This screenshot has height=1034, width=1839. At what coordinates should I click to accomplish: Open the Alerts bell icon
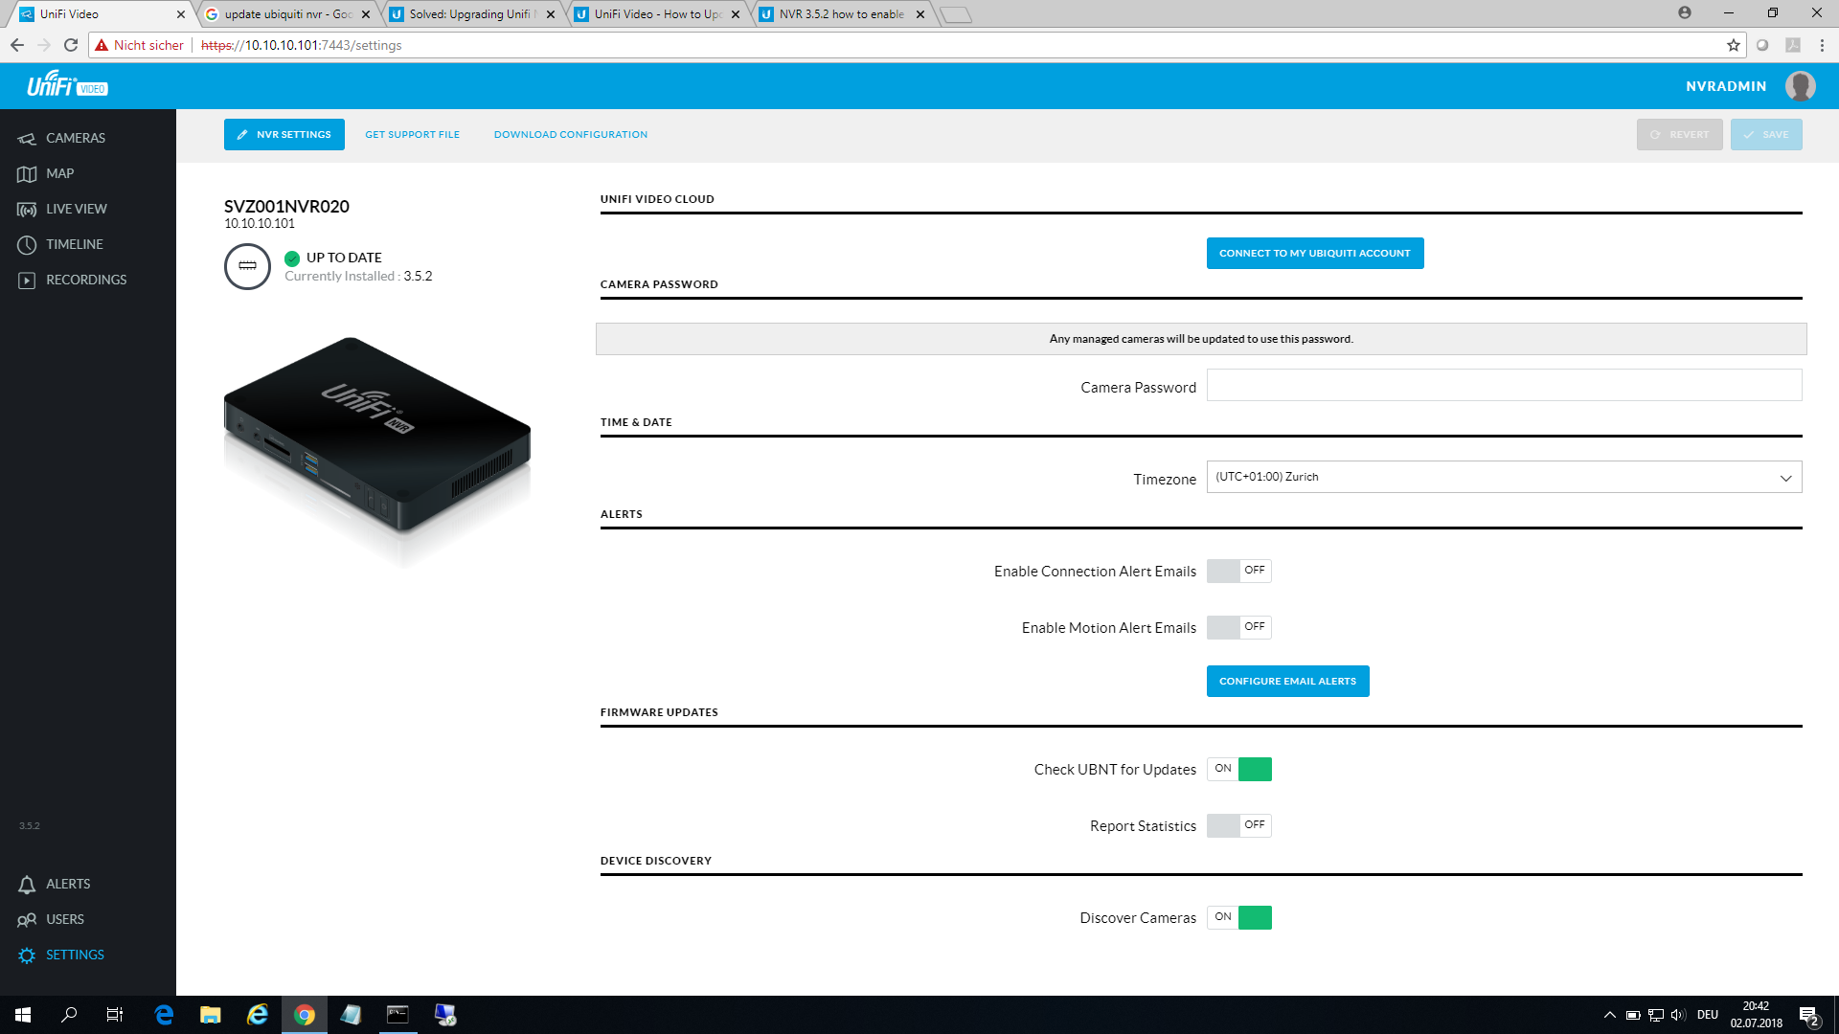click(27, 885)
